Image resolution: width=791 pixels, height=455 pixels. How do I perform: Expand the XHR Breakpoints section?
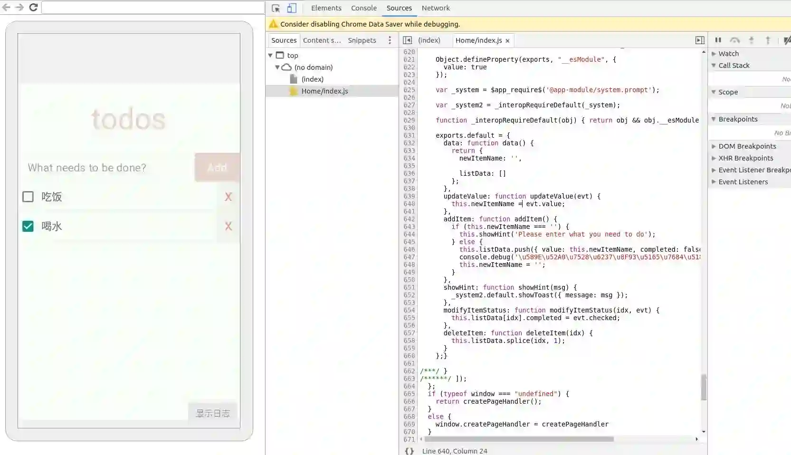click(x=714, y=158)
